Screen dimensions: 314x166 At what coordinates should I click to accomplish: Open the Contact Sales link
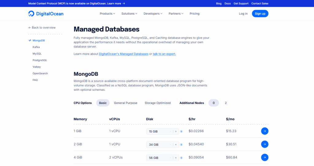tap(260, 3)
